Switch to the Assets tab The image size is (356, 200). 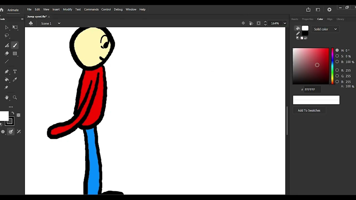click(x=295, y=19)
